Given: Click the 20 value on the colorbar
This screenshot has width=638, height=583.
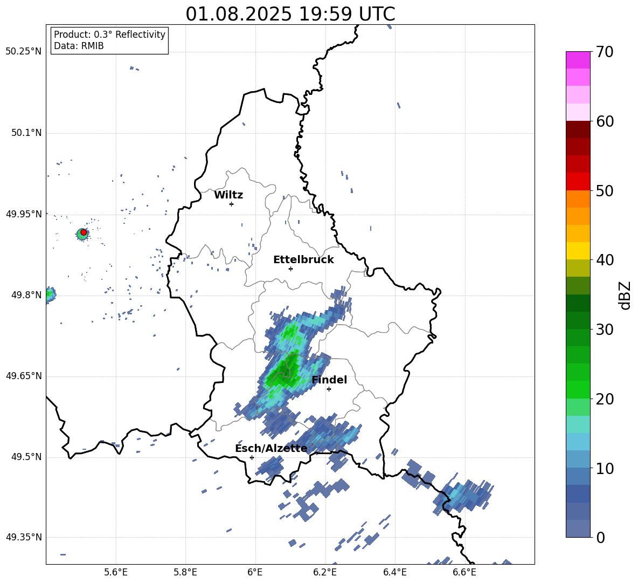Looking at the screenshot, I should click(605, 399).
